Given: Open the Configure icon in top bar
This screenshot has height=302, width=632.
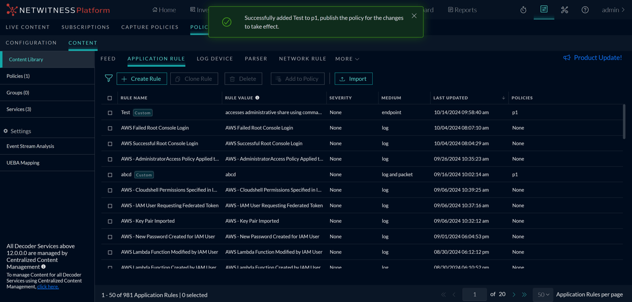Looking at the screenshot, I should pyautogui.click(x=544, y=9).
